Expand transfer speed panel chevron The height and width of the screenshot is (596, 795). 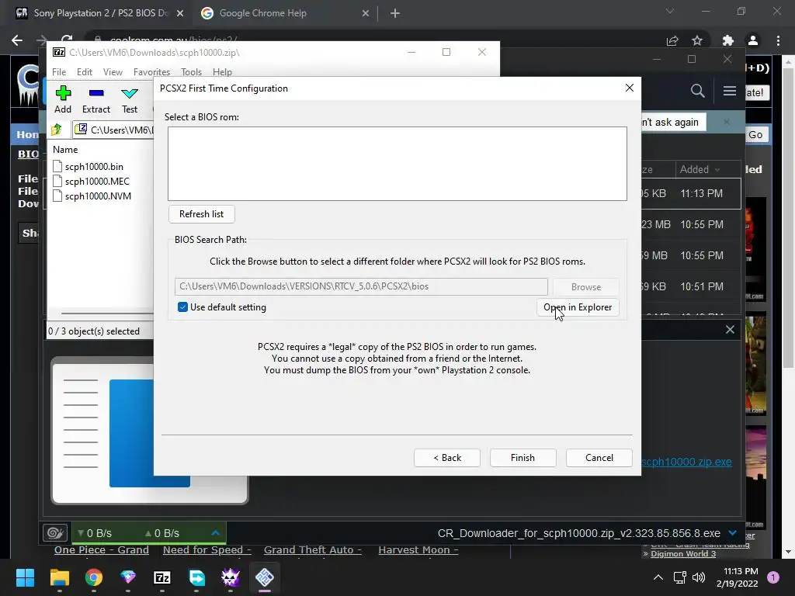216,533
